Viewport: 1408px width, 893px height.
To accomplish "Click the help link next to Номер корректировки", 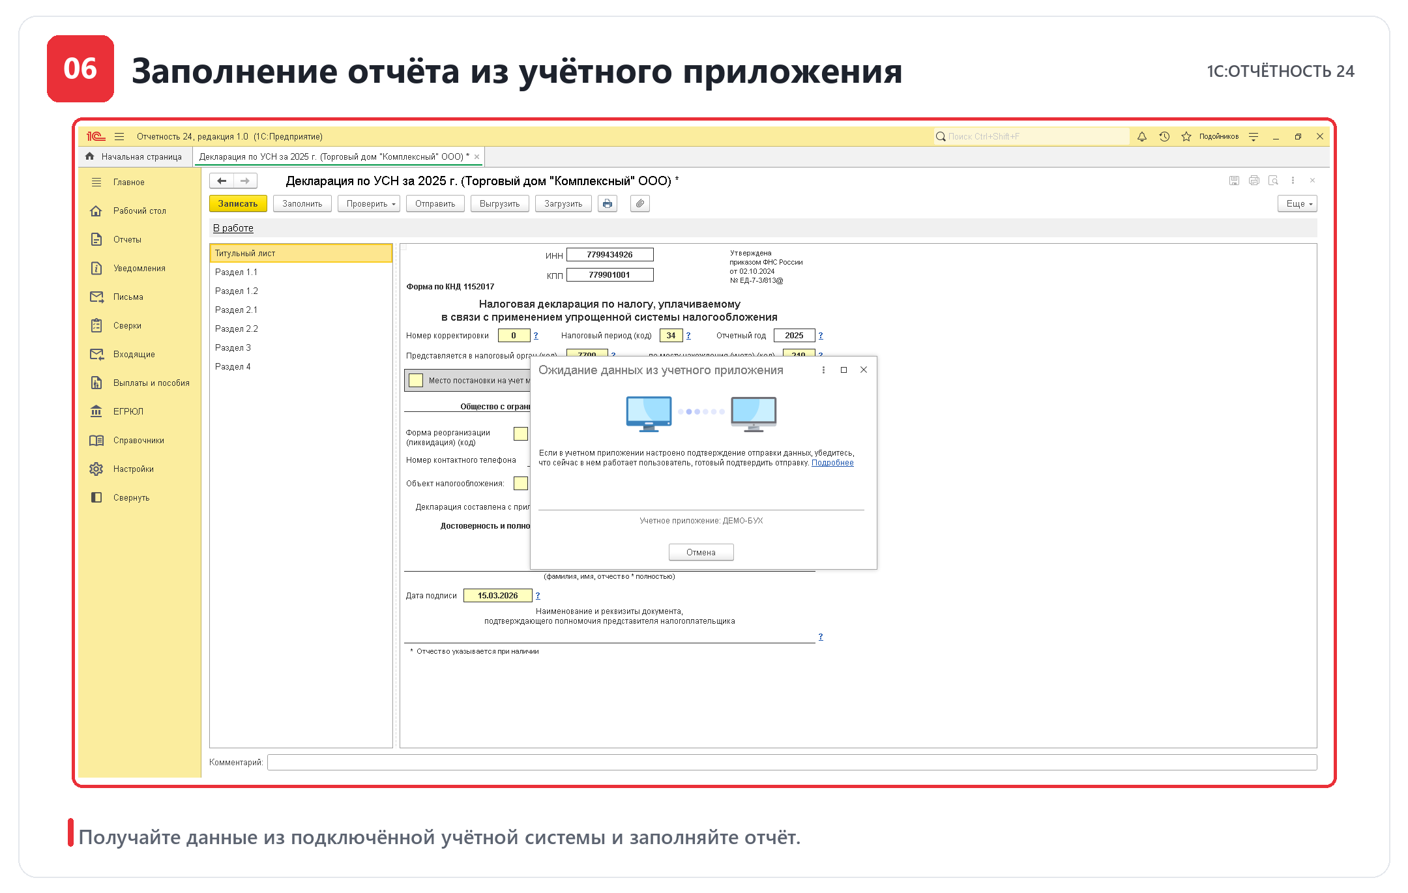I will 536,335.
